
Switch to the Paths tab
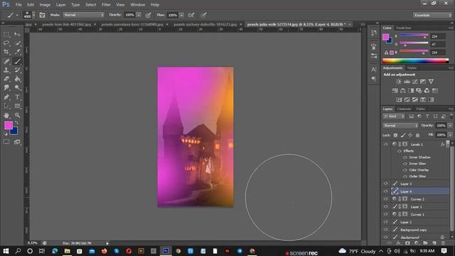click(x=420, y=109)
